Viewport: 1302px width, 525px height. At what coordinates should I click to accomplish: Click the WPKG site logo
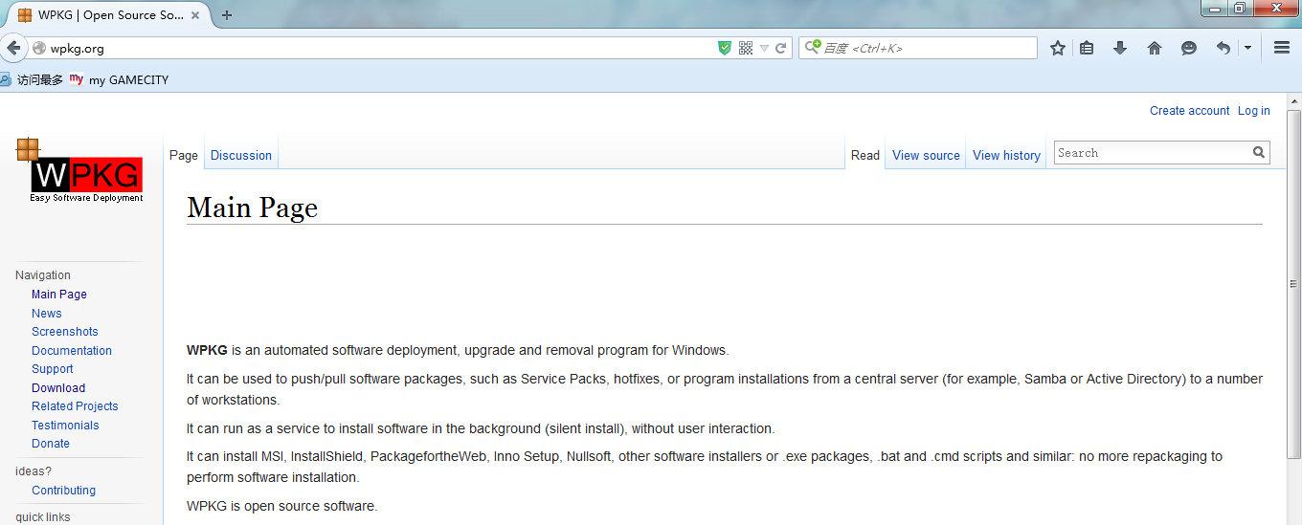(x=79, y=170)
